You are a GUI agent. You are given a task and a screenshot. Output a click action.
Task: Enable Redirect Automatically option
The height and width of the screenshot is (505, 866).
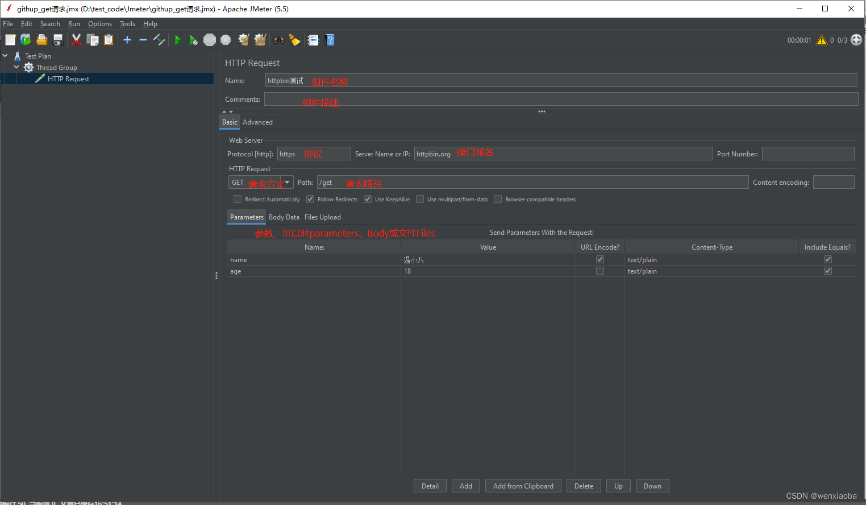coord(237,199)
